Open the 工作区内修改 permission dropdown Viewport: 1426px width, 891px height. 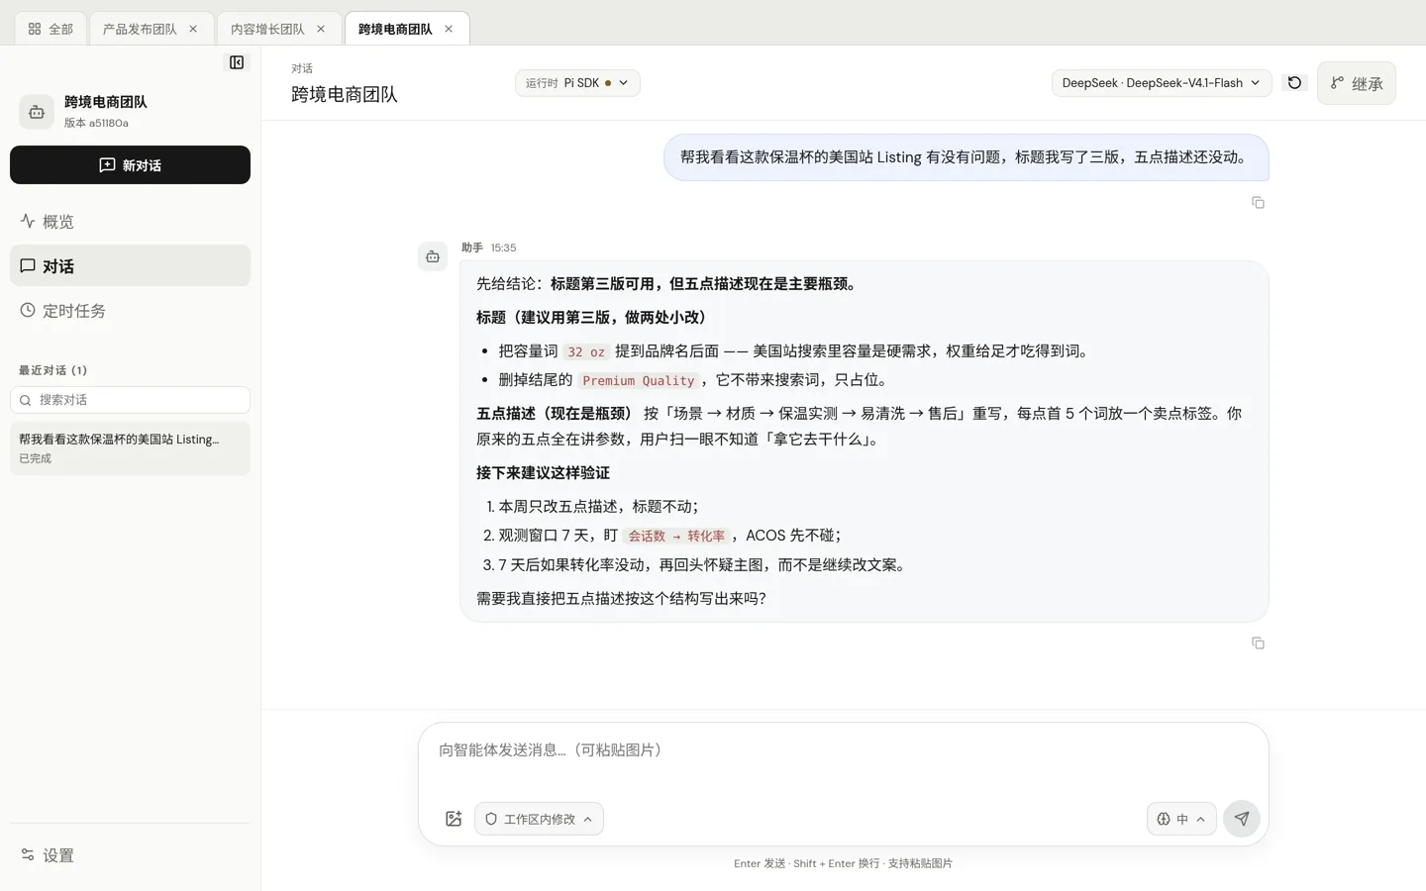(x=539, y=819)
